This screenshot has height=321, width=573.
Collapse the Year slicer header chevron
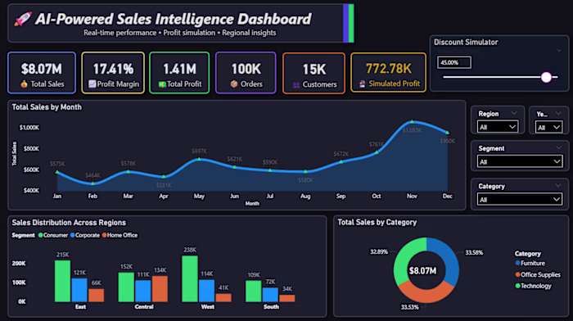pos(558,113)
